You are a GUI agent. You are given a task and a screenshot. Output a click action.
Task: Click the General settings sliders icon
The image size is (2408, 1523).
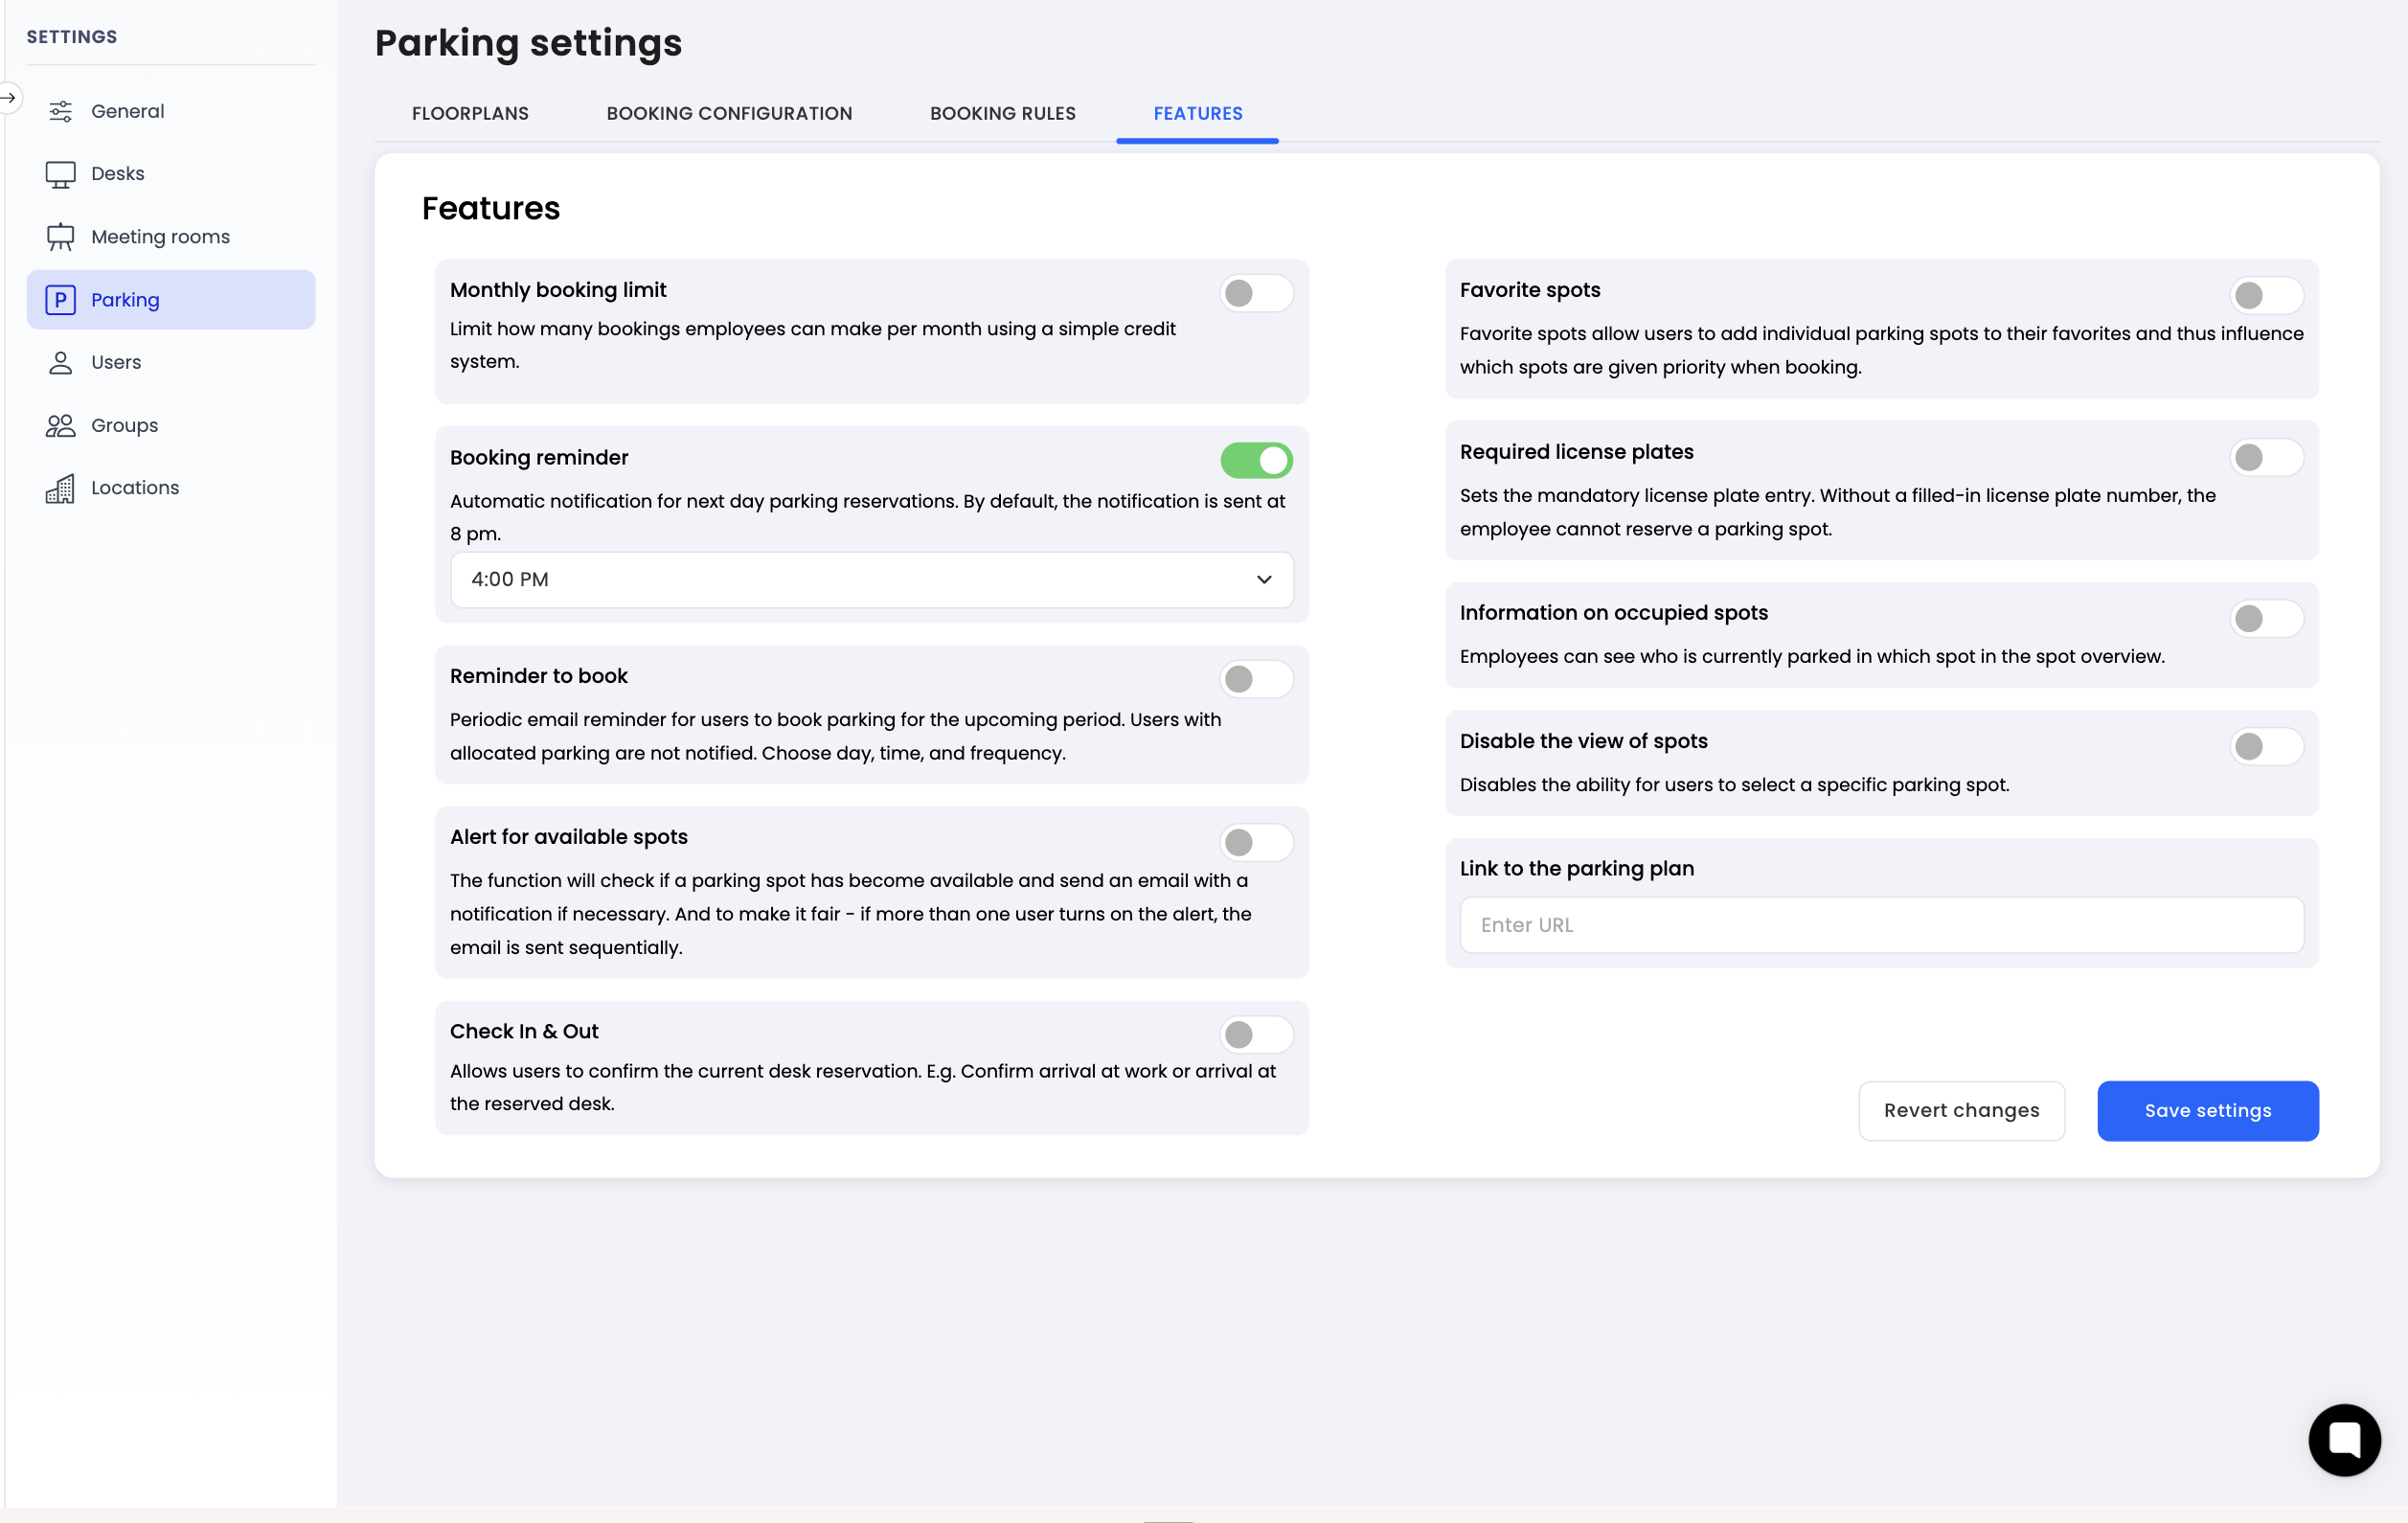coord(60,111)
